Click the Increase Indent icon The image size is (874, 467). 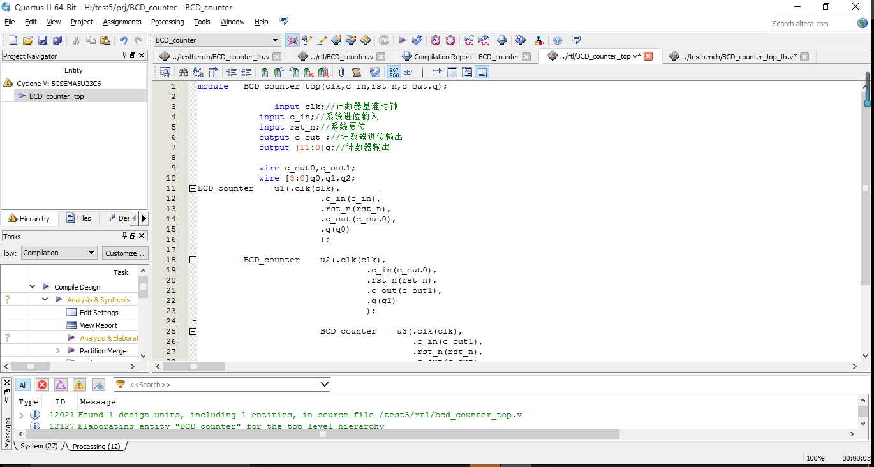pyautogui.click(x=232, y=72)
